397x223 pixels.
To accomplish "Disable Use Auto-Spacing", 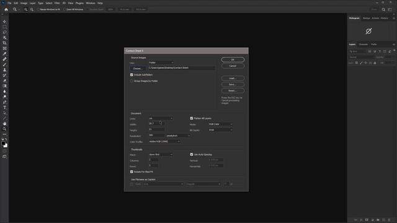I will 192,154.
